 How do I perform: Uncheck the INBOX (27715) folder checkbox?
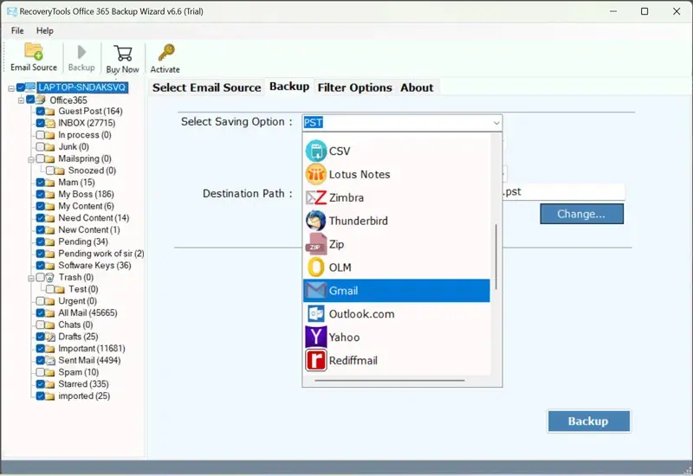40,124
